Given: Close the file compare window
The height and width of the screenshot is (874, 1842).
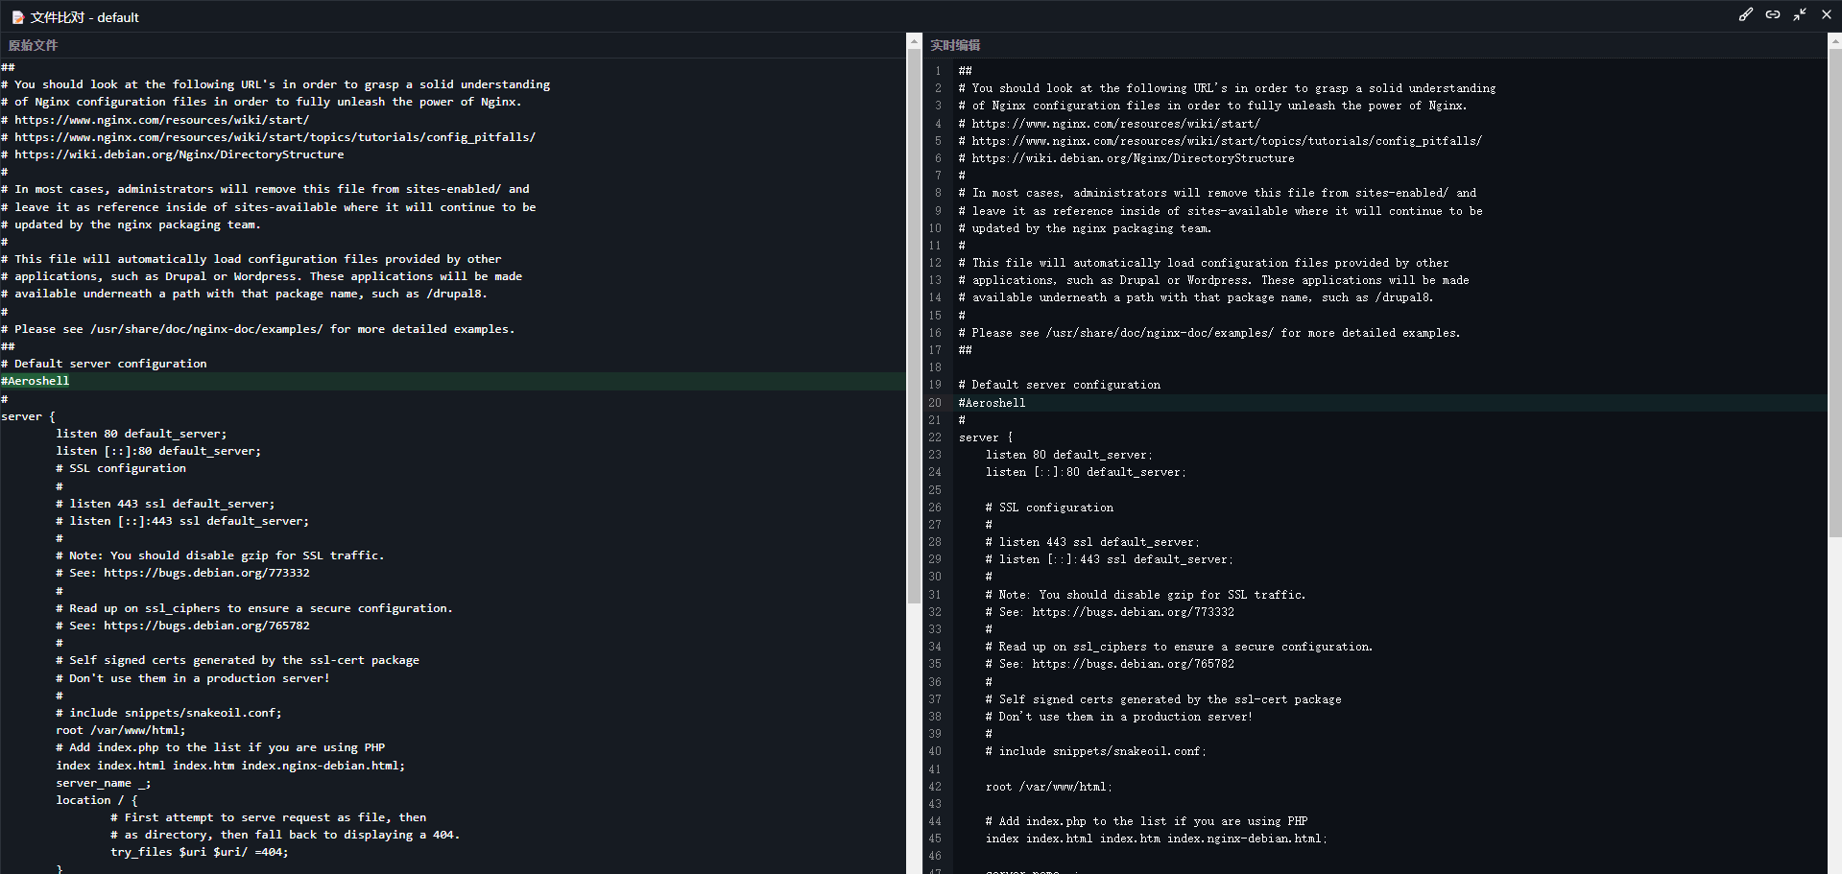Looking at the screenshot, I should pos(1827,14).
